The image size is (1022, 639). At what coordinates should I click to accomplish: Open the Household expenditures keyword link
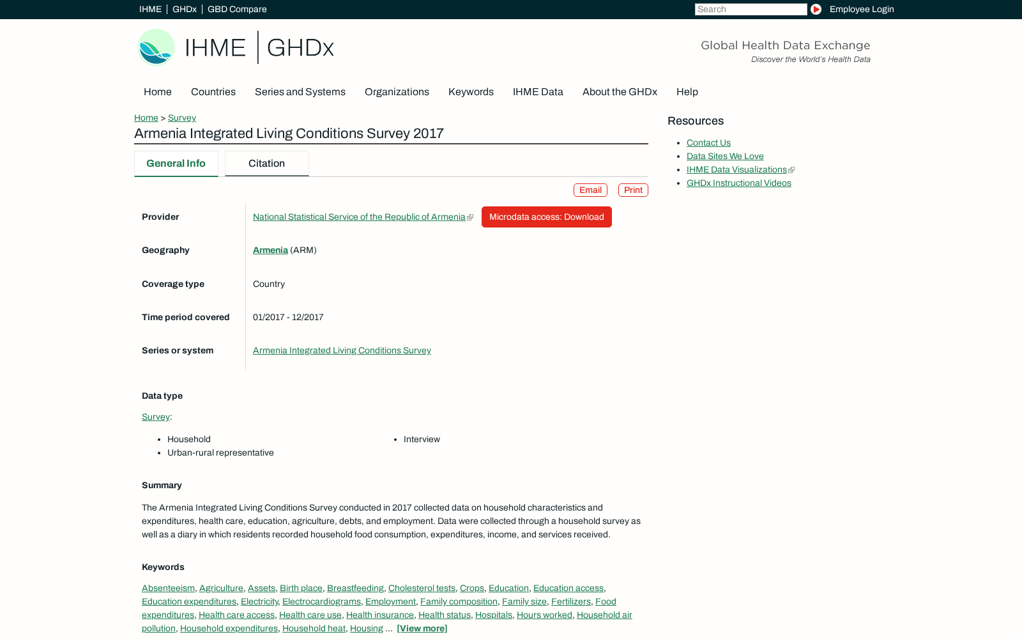coord(229,628)
